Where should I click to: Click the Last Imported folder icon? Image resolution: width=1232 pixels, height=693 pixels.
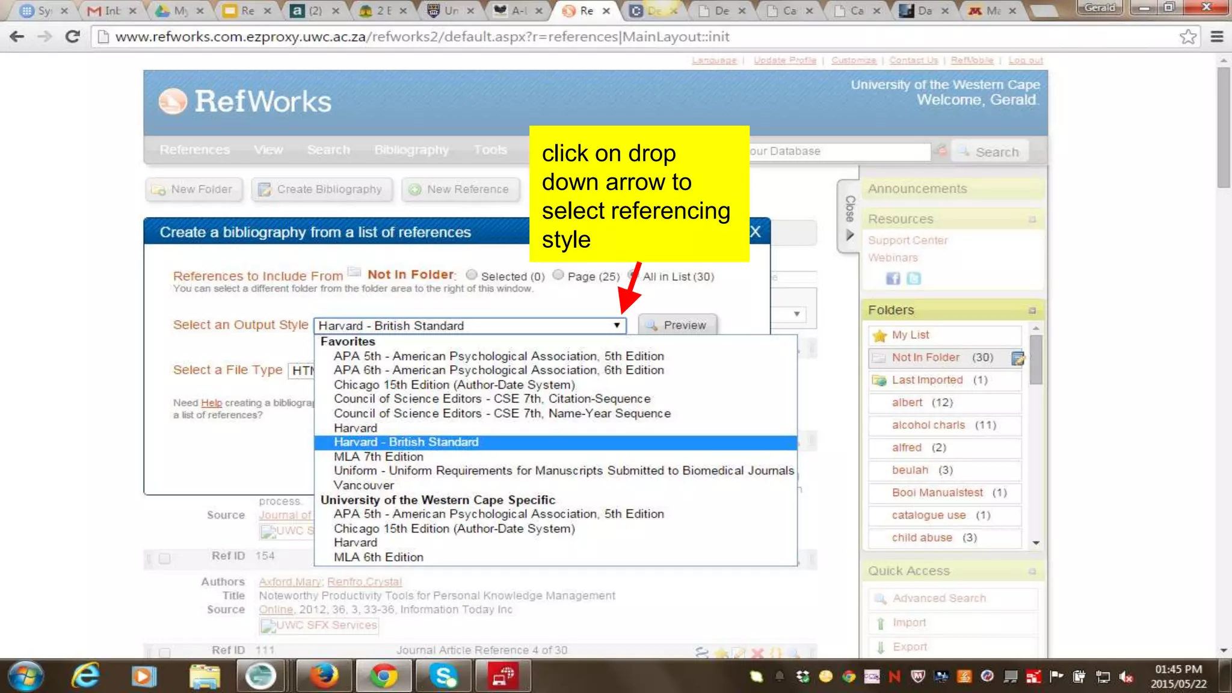pyautogui.click(x=879, y=380)
